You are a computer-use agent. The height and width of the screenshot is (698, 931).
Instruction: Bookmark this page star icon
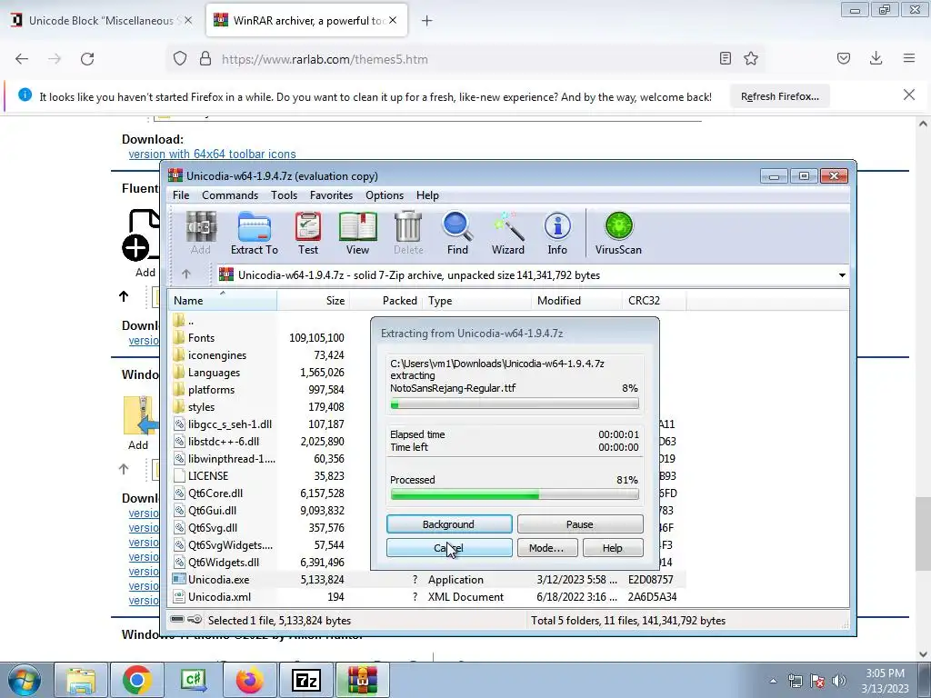751,58
